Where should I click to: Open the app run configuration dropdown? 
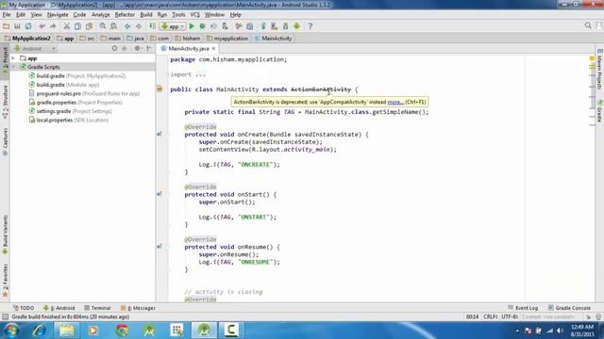(x=173, y=26)
